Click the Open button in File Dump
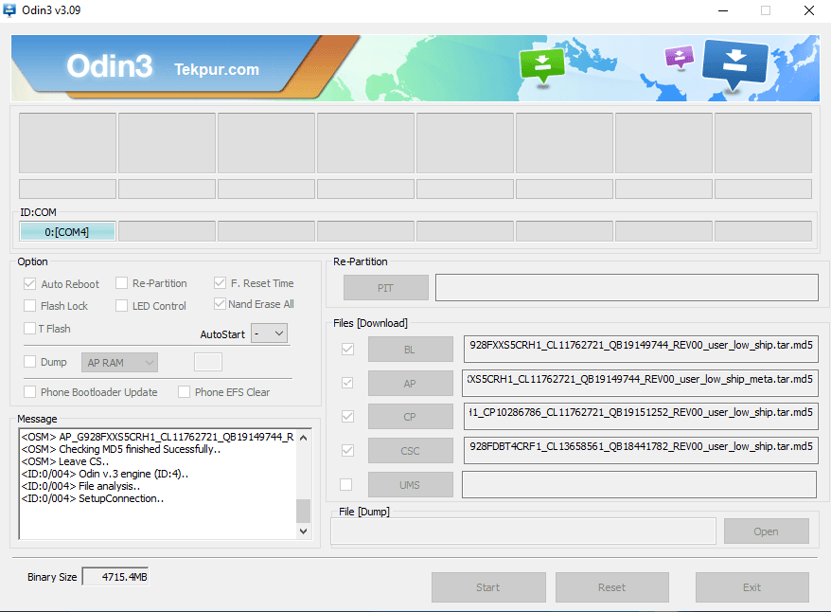Image resolution: width=831 pixels, height=612 pixels. [767, 531]
